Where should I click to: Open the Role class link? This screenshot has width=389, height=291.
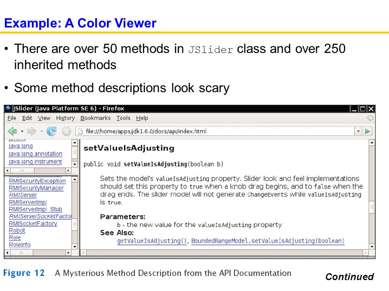15,238
